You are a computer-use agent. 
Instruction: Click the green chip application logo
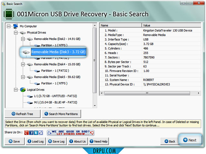[x=9, y=14]
